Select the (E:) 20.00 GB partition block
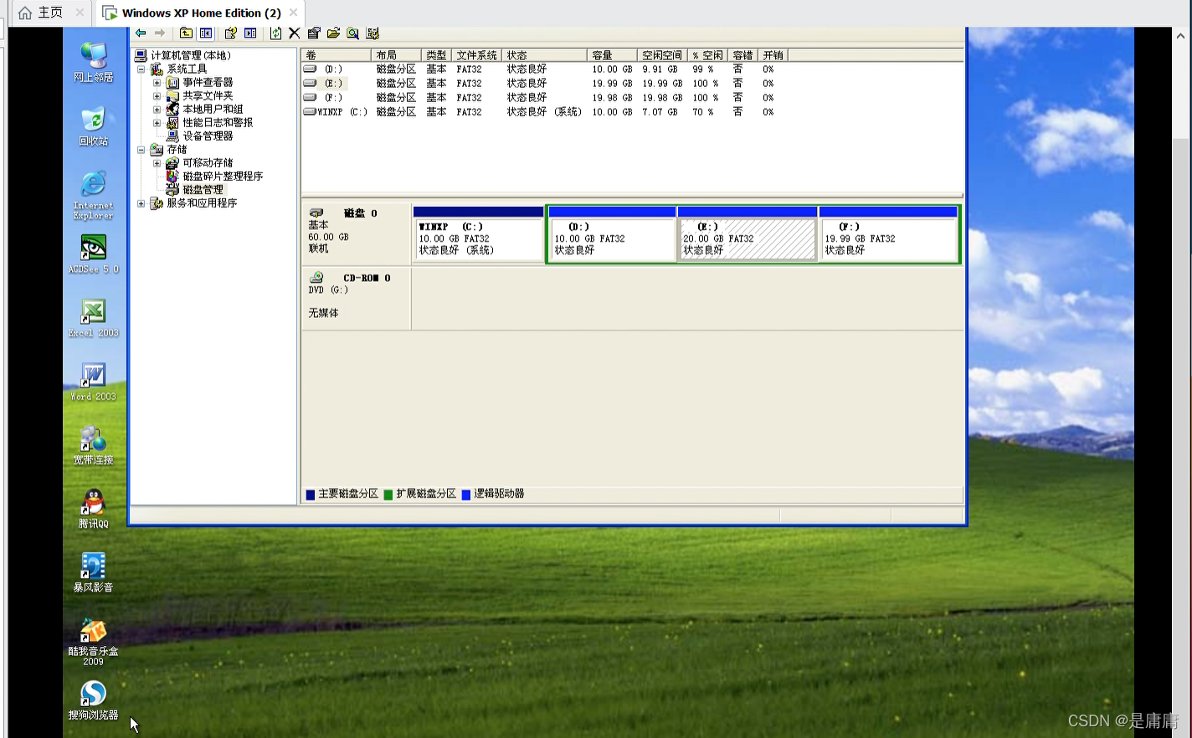The image size is (1192, 738). tap(748, 234)
